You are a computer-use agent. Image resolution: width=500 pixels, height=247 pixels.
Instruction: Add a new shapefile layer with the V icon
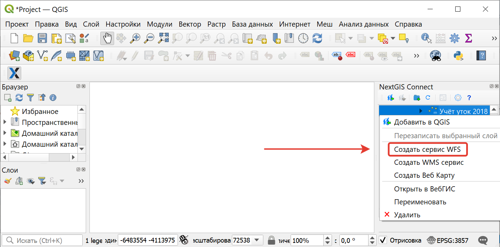pos(42,55)
